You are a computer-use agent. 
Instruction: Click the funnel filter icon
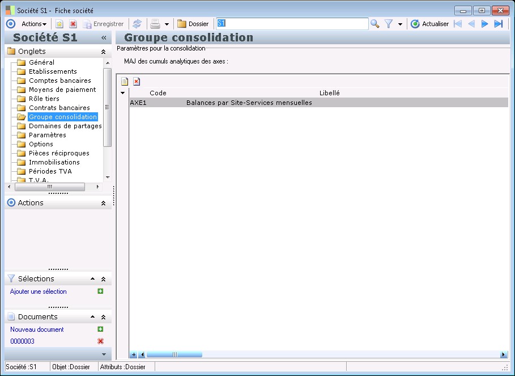[x=389, y=24]
